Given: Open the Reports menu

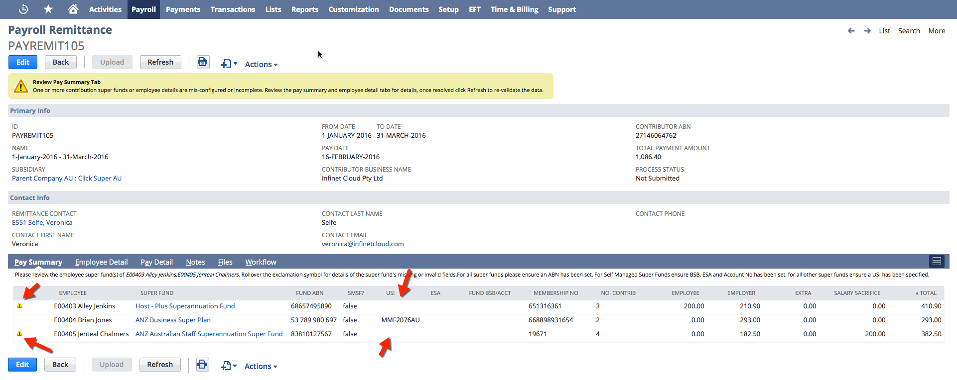Looking at the screenshot, I should [x=305, y=9].
